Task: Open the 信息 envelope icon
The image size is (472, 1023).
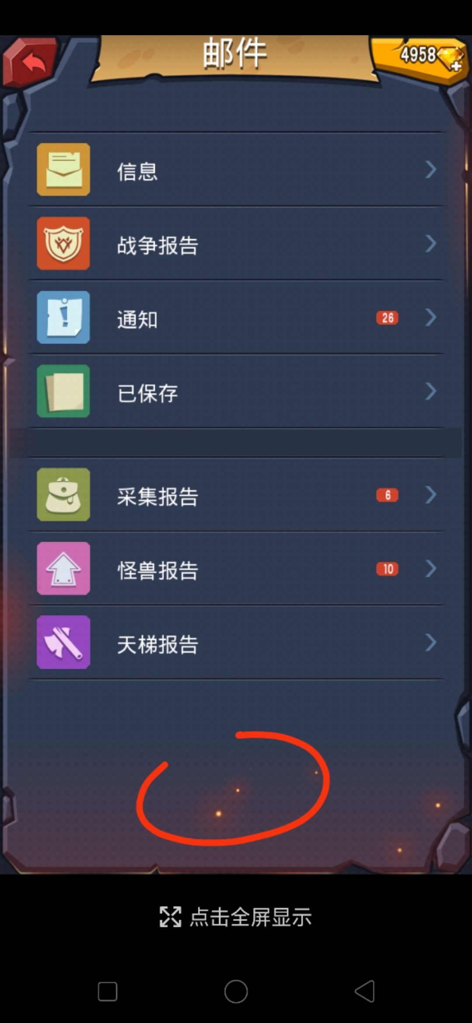Action: pos(63,169)
